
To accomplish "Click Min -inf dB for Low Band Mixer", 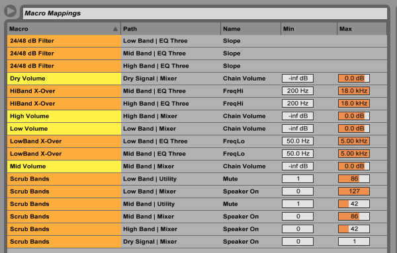I will click(298, 129).
